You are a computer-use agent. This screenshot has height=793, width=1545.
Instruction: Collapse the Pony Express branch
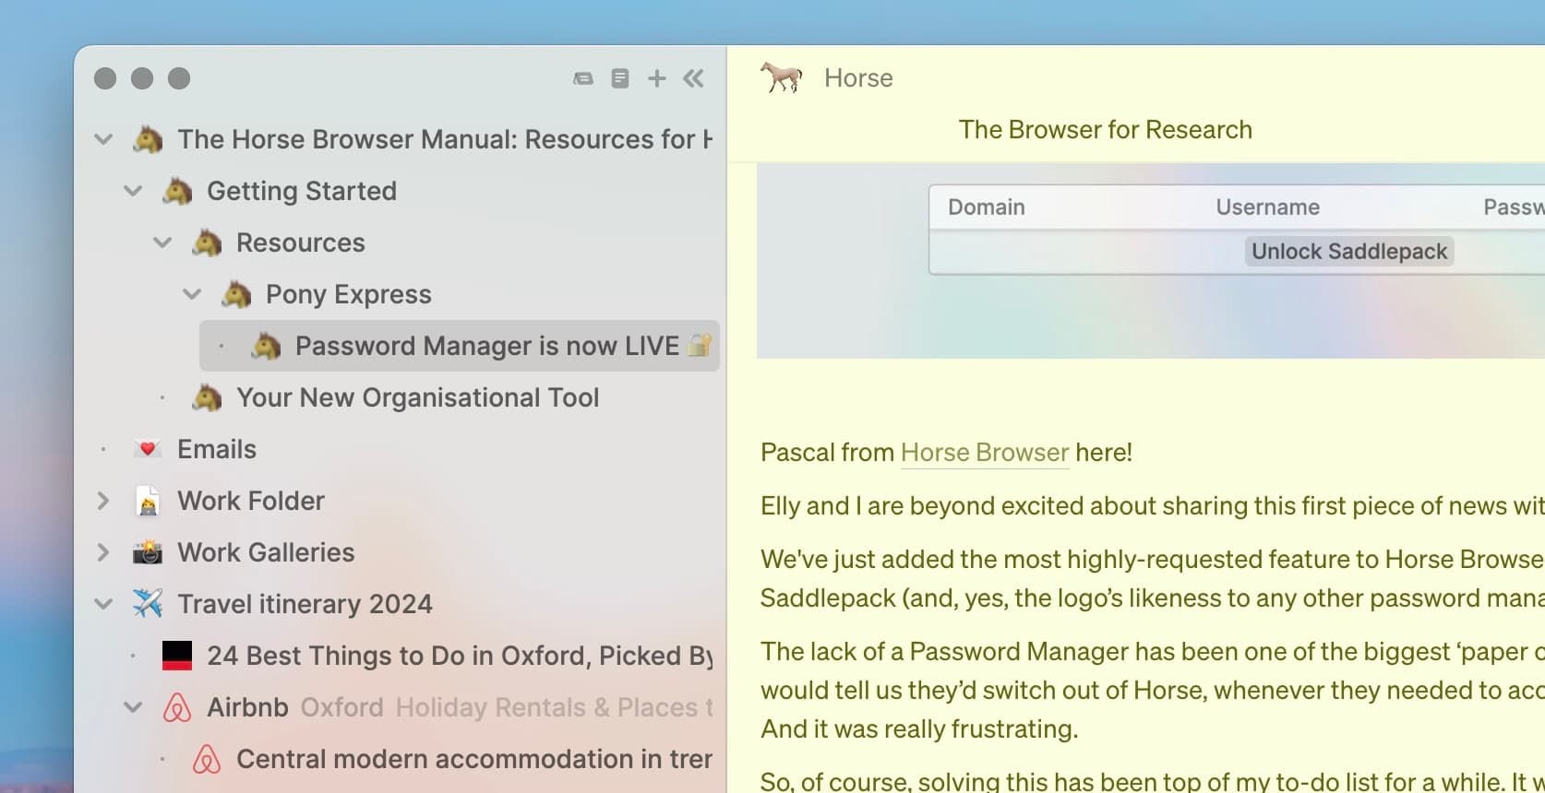[192, 294]
